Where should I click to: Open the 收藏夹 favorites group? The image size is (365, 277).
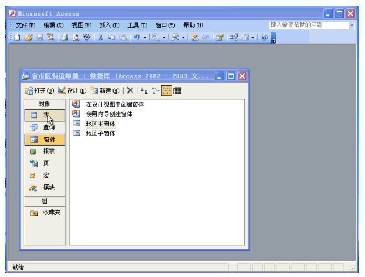[45, 213]
